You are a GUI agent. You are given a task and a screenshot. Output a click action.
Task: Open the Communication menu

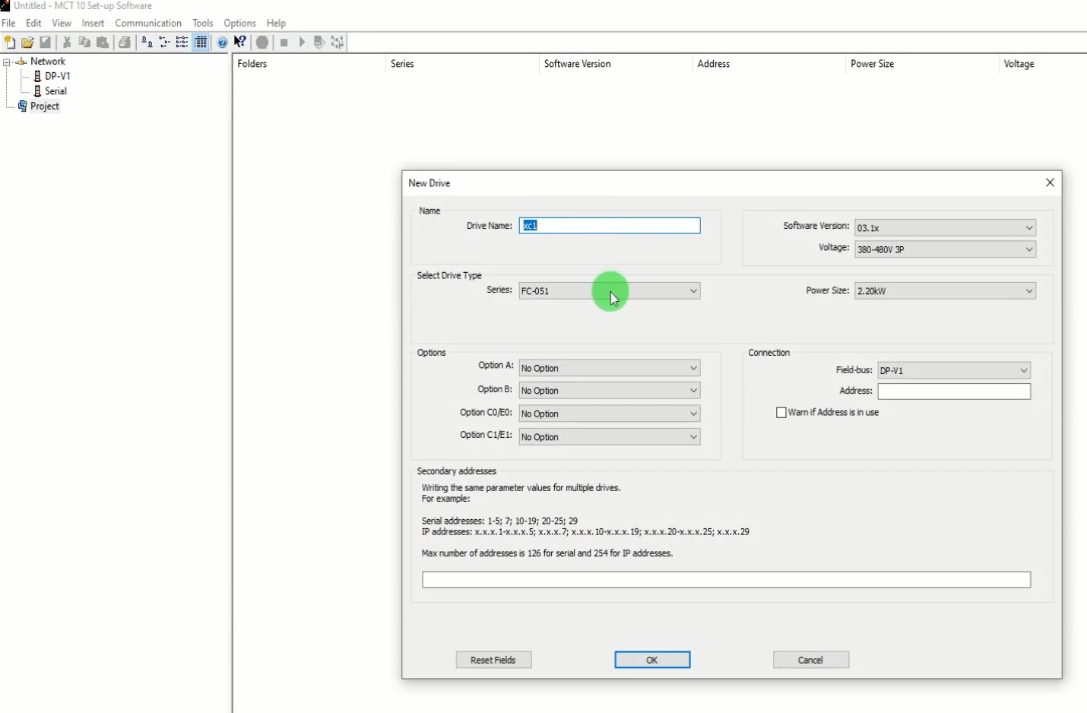coord(148,24)
